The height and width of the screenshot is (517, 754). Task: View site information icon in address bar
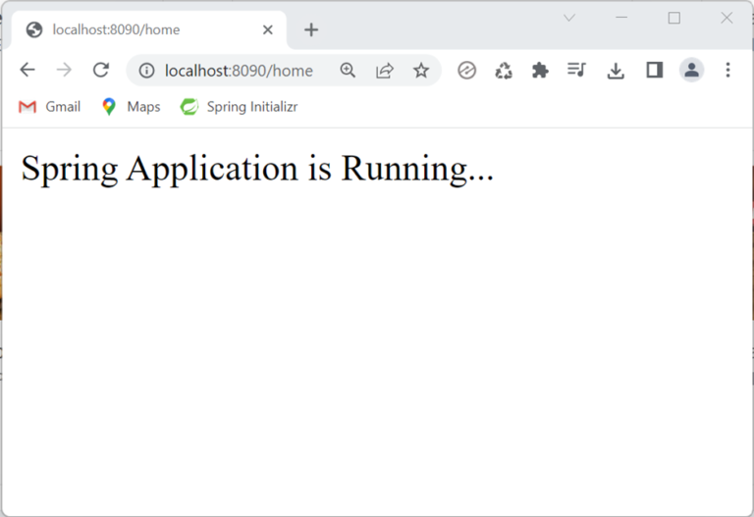coord(146,71)
